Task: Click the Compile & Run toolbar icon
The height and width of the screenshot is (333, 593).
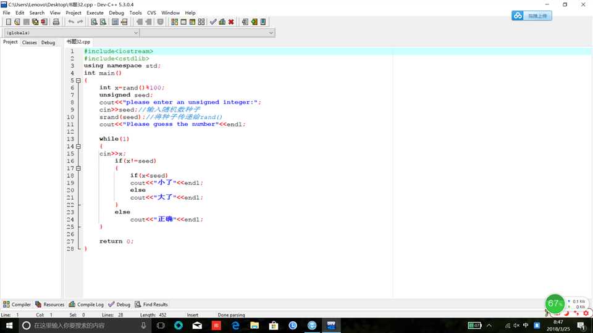Action: tap(192, 22)
